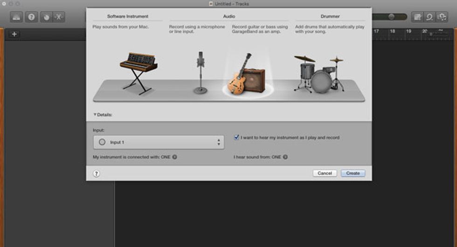Add a new track with plus button
The height and width of the screenshot is (247, 457).
14,34
